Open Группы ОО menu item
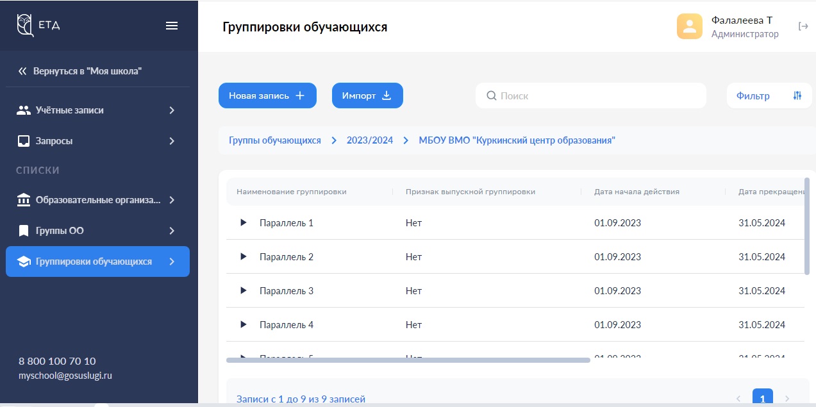 [97, 231]
